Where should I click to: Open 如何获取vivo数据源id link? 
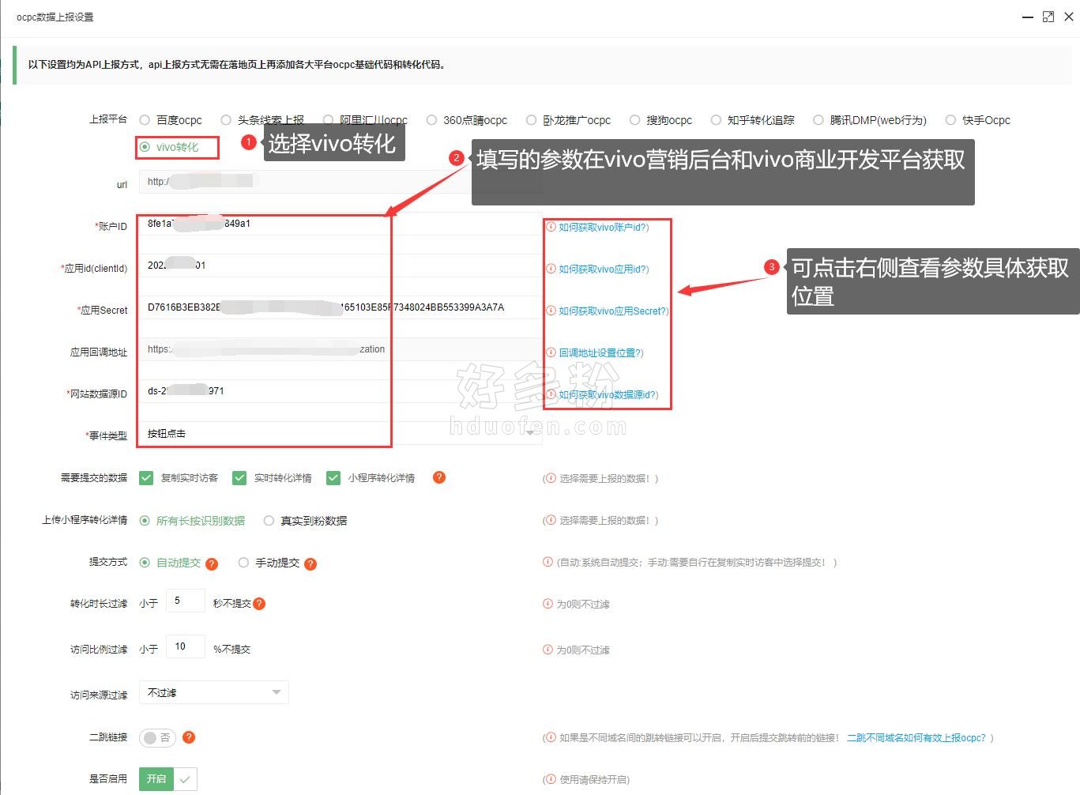point(608,395)
